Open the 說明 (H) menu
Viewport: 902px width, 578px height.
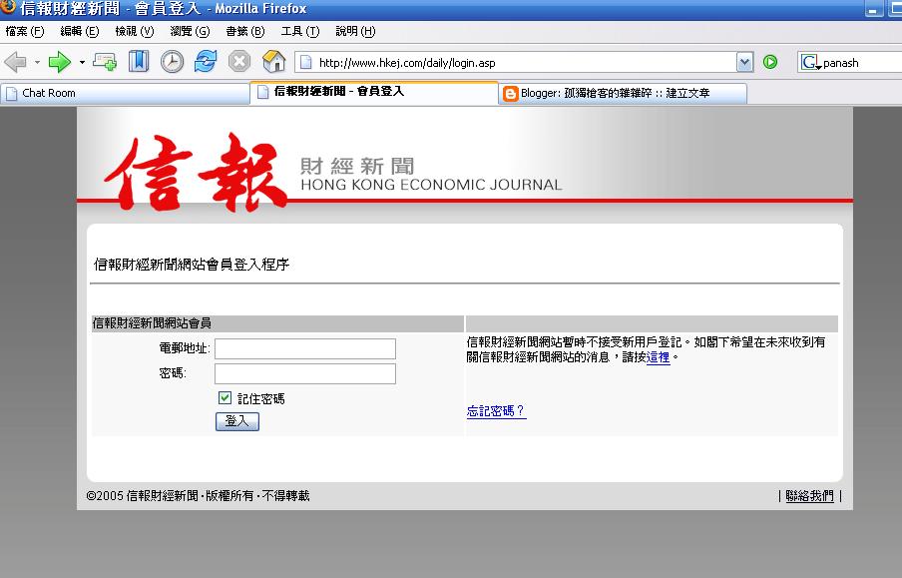(x=355, y=31)
